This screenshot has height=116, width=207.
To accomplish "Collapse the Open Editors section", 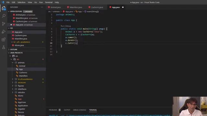I will pyautogui.click(x=9, y=12).
